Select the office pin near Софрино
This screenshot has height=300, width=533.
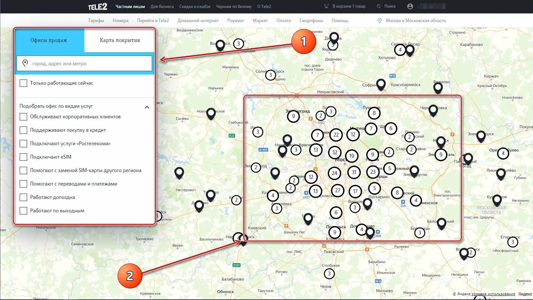381,84
